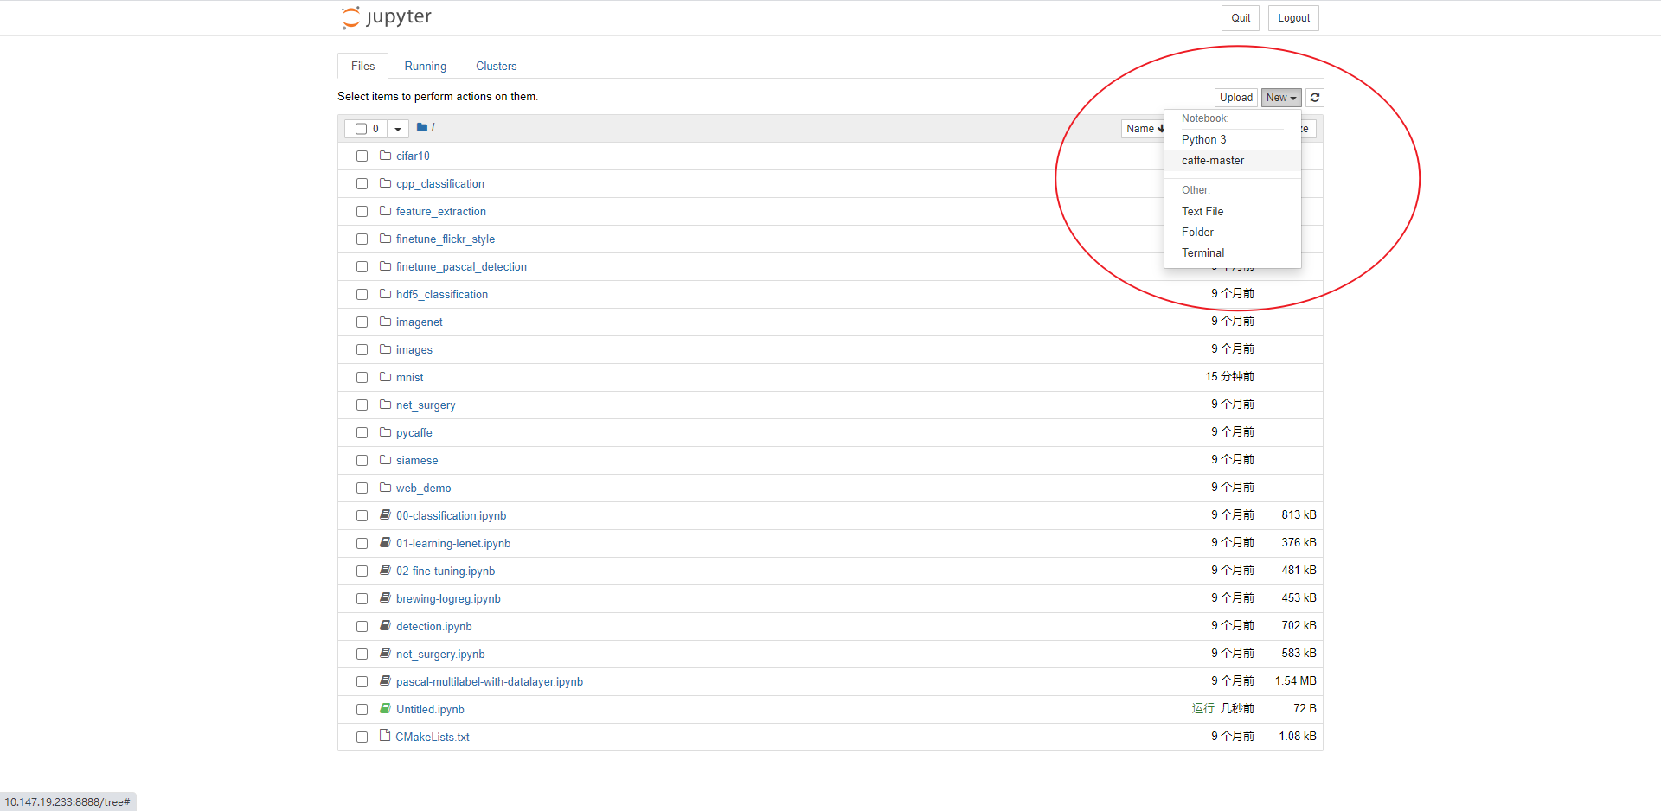The image size is (1661, 811).
Task: Click the folder icon beside pycaffe
Action: coord(386,432)
